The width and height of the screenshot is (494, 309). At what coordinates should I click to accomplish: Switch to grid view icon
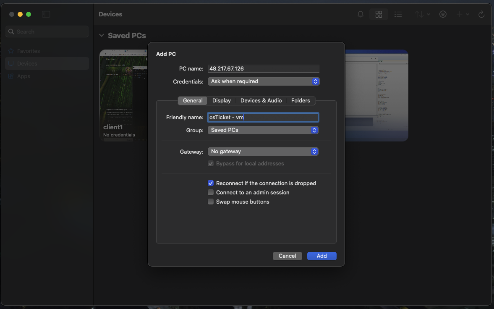379,14
